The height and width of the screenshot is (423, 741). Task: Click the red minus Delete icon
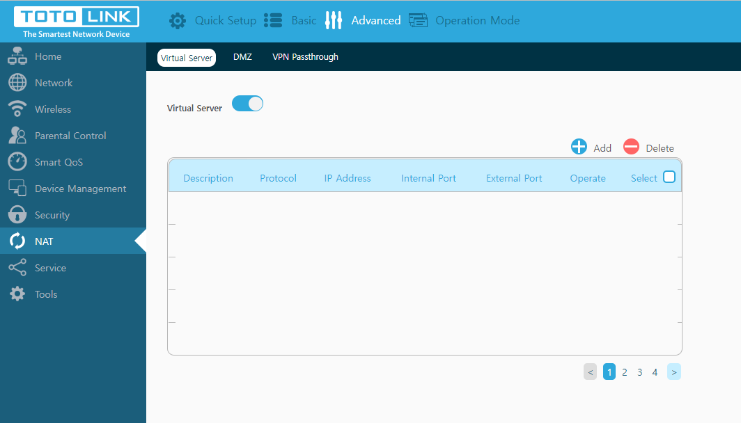coord(632,147)
